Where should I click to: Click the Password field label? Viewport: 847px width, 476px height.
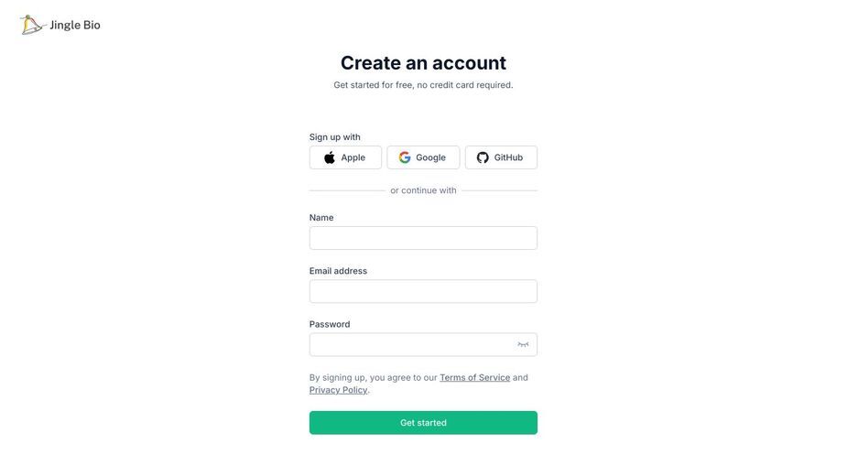[x=330, y=324]
